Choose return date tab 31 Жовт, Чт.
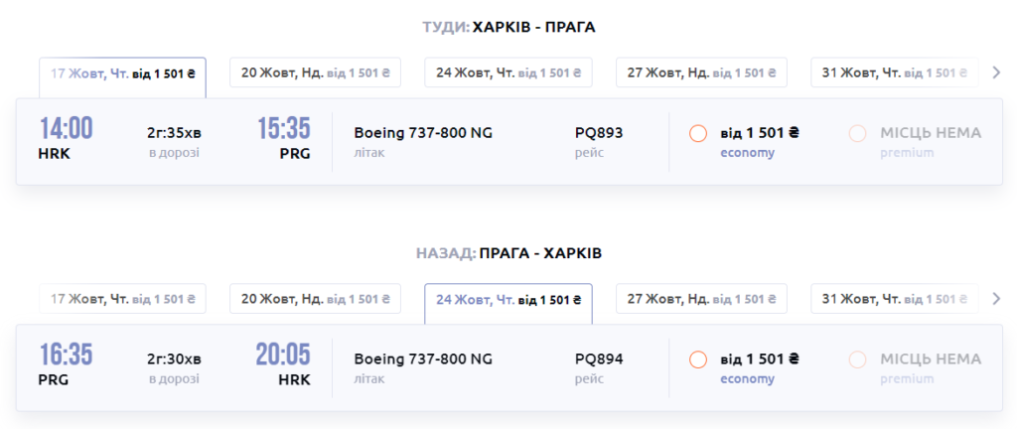This screenshot has height=429, width=1017. tap(895, 299)
